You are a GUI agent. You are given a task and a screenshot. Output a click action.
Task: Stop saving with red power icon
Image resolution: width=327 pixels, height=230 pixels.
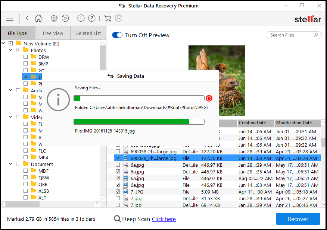coord(209,98)
